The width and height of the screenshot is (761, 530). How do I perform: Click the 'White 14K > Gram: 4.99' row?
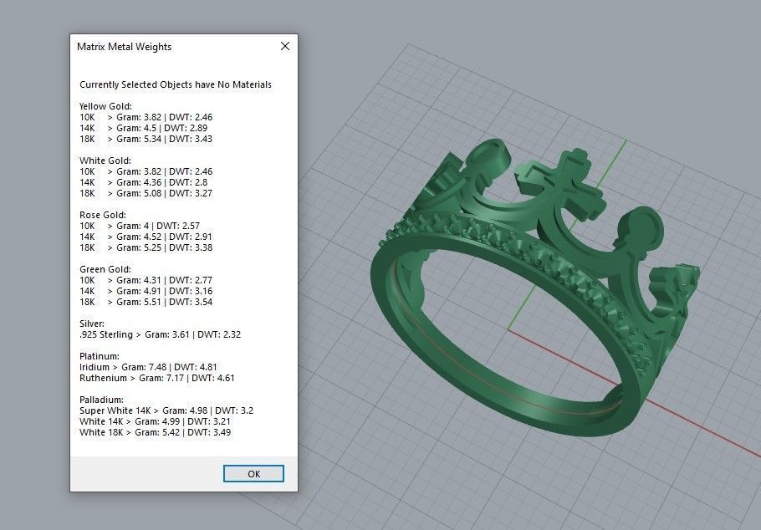tap(155, 421)
